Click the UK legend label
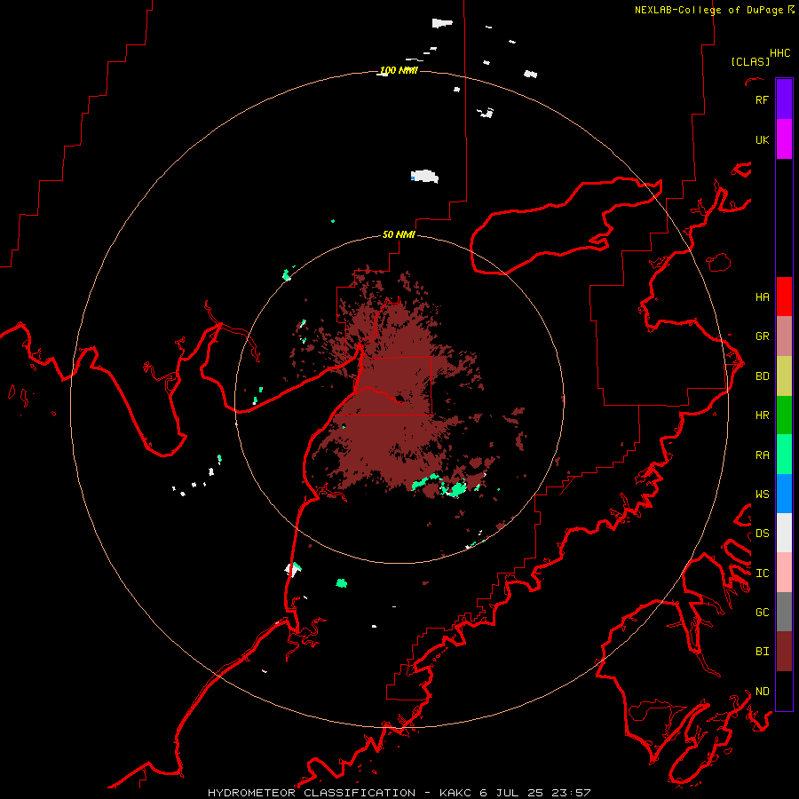The width and height of the screenshot is (799, 799). 762,139
